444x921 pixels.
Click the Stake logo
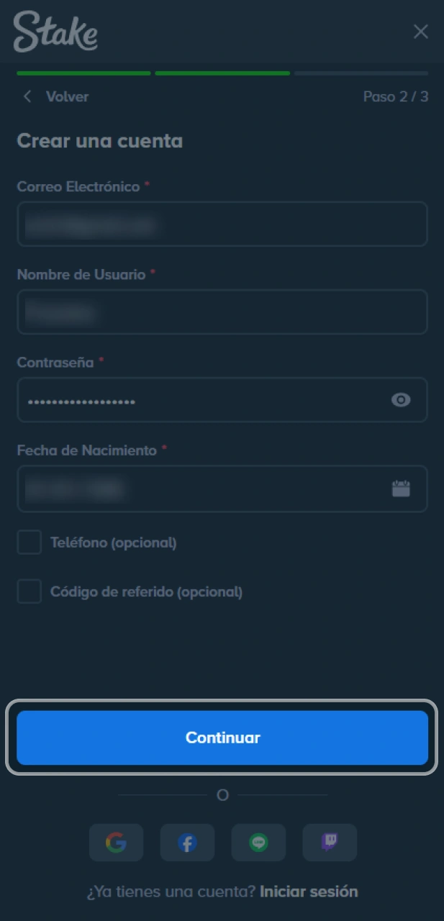pyautogui.click(x=55, y=32)
